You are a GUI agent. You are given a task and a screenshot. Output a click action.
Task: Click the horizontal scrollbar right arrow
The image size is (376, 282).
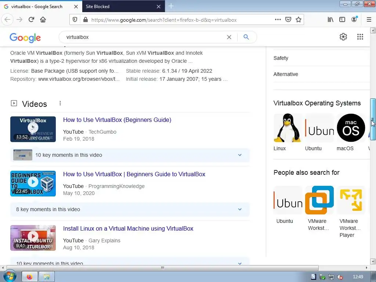[x=366, y=268]
